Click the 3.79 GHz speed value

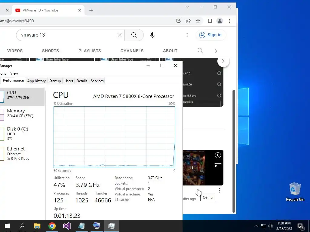click(x=87, y=185)
